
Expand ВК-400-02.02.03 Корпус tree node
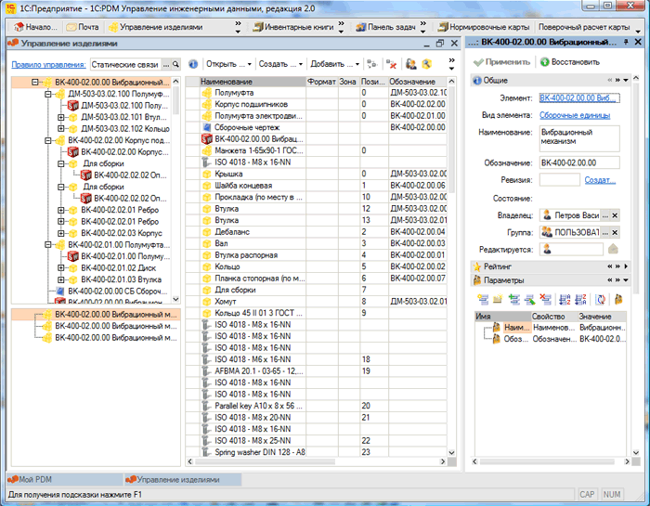click(x=61, y=233)
